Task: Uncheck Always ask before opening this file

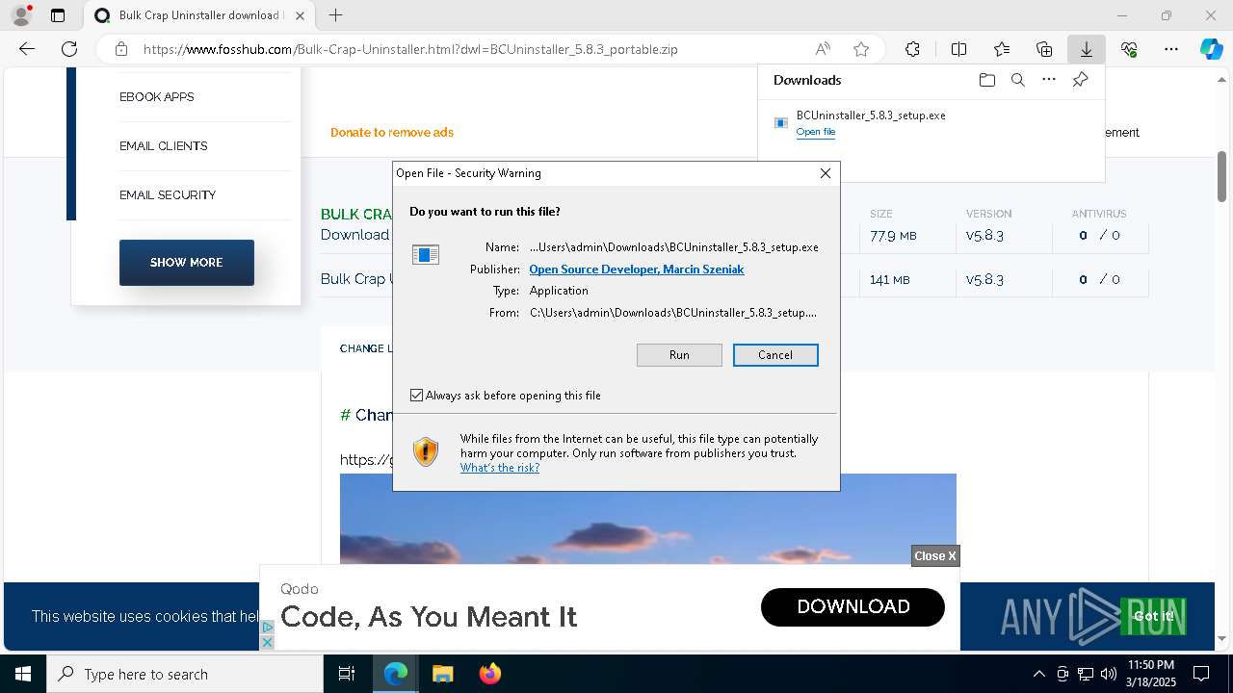Action: pos(416,396)
